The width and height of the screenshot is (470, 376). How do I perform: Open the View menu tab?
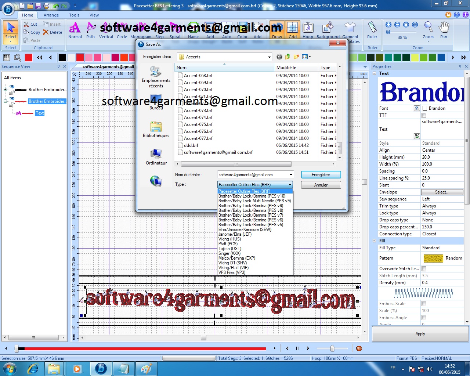[x=94, y=15]
